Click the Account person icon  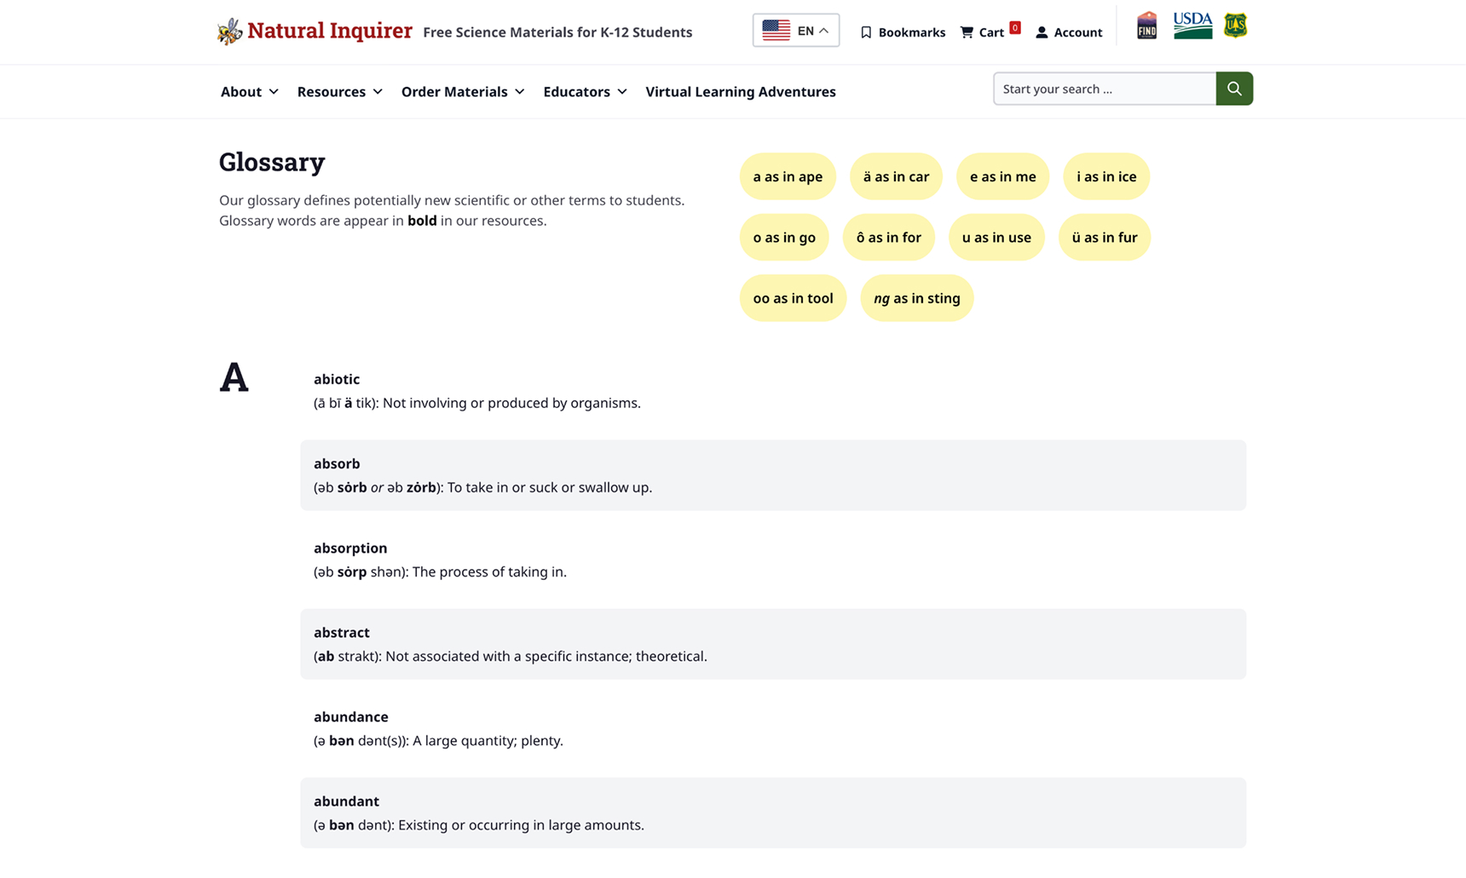click(1042, 32)
